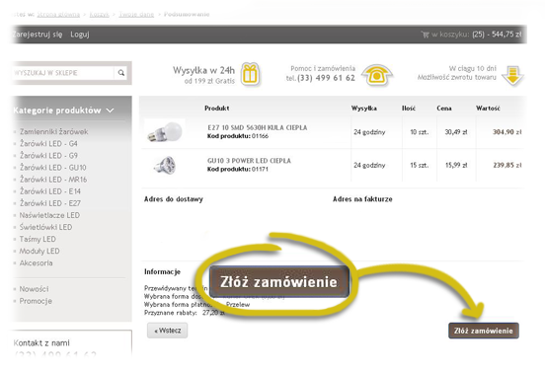Click product name E27 10 SMD 5630H KULA CIEPŁA
This screenshot has width=545, height=372.
(x=258, y=128)
